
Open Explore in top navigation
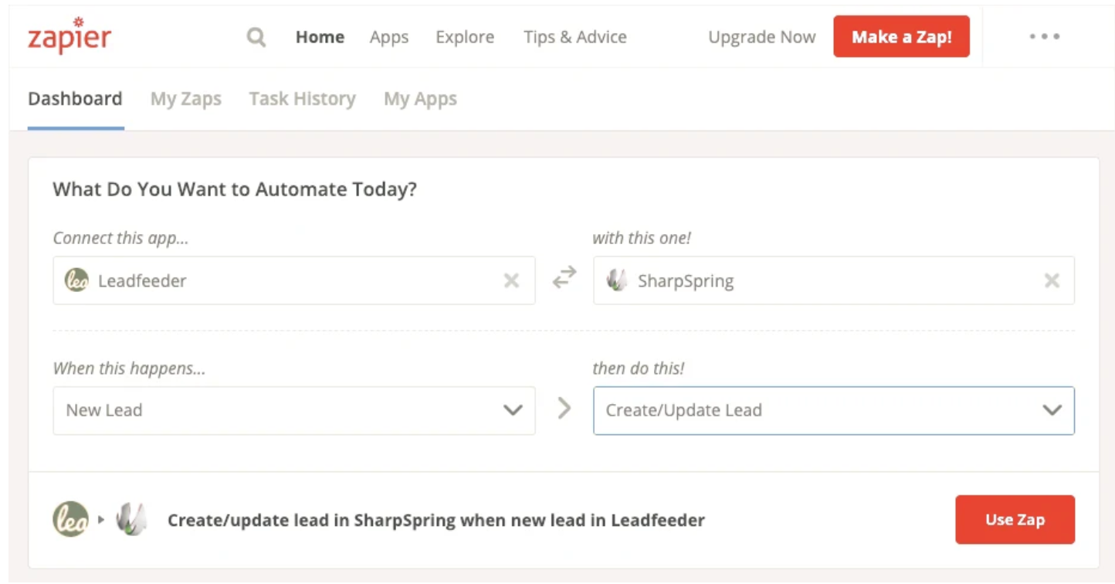(x=465, y=37)
